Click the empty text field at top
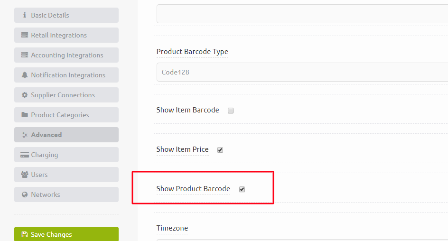The height and width of the screenshot is (241, 448). coord(302,14)
